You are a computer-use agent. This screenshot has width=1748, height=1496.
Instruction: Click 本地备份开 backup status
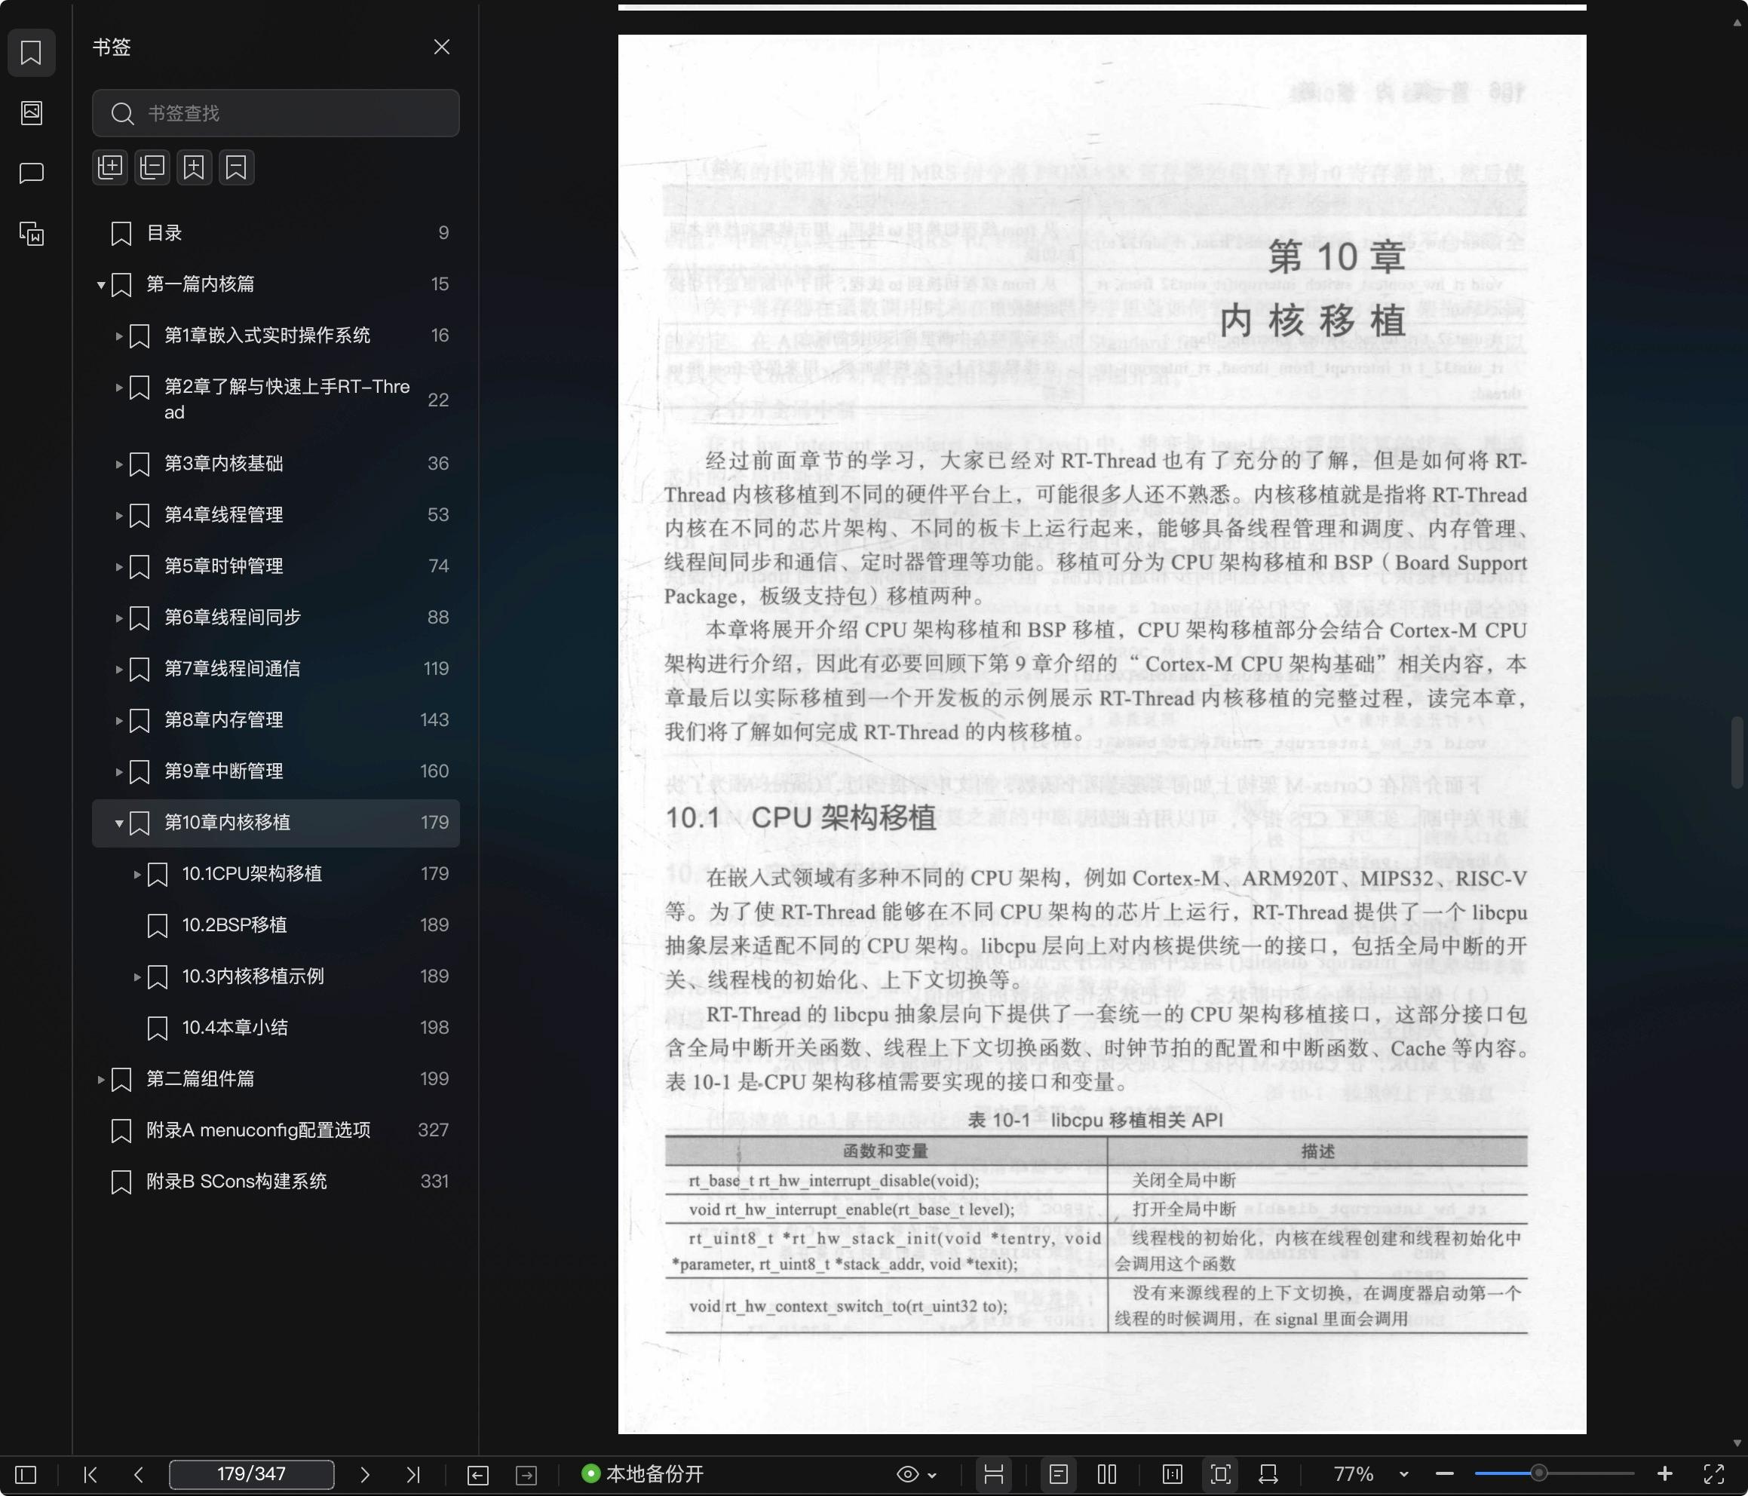pos(642,1474)
